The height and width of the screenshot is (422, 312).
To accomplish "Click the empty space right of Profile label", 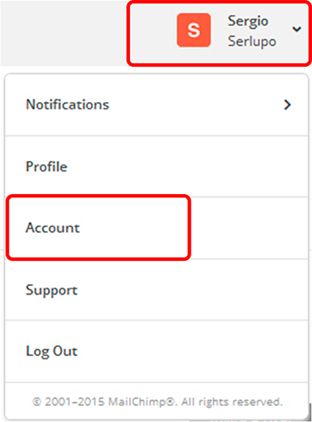I will click(188, 166).
